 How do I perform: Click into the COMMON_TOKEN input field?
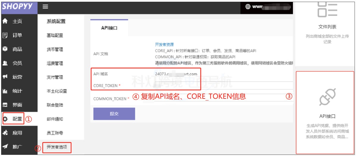[223, 98]
